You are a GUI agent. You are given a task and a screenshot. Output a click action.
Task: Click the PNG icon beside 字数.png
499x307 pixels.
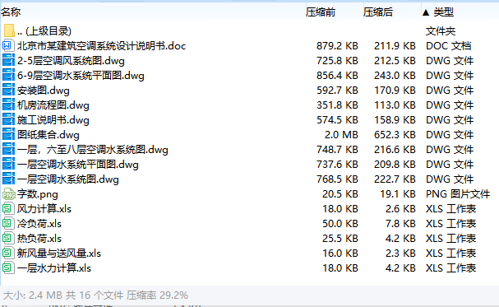(x=9, y=194)
